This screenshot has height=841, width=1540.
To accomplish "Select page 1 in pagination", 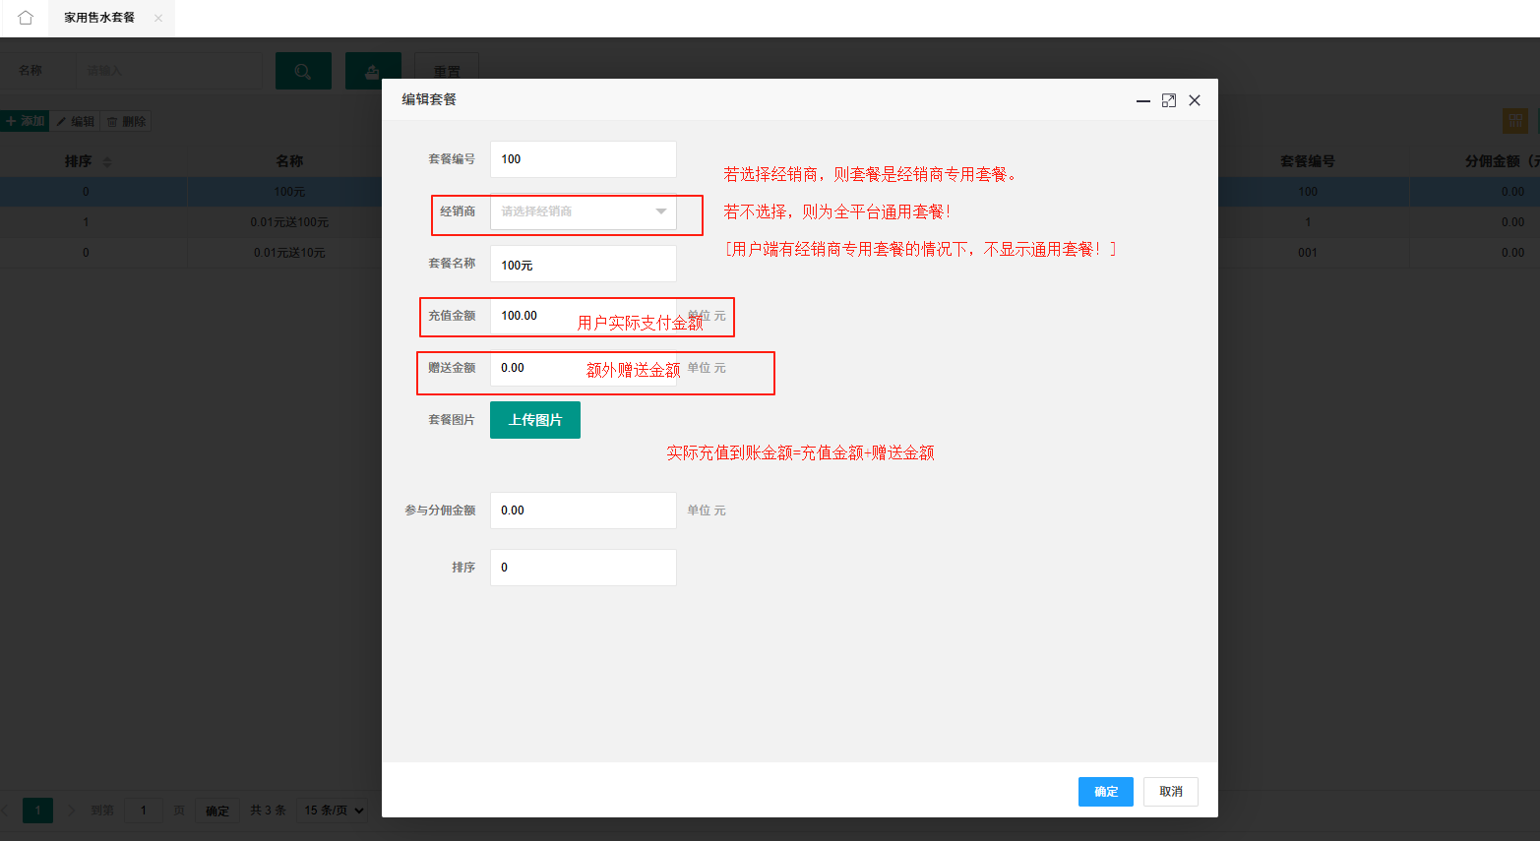I will (37, 811).
